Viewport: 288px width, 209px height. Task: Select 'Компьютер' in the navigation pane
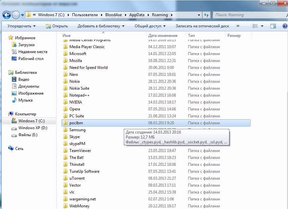point(26,114)
